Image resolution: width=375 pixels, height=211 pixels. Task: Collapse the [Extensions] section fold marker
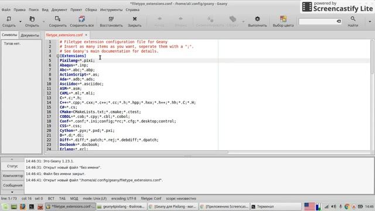[x=58, y=56]
